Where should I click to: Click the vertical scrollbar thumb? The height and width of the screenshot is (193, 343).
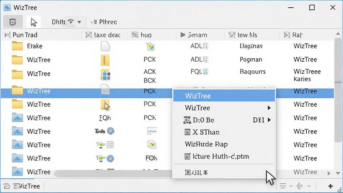tap(338, 90)
